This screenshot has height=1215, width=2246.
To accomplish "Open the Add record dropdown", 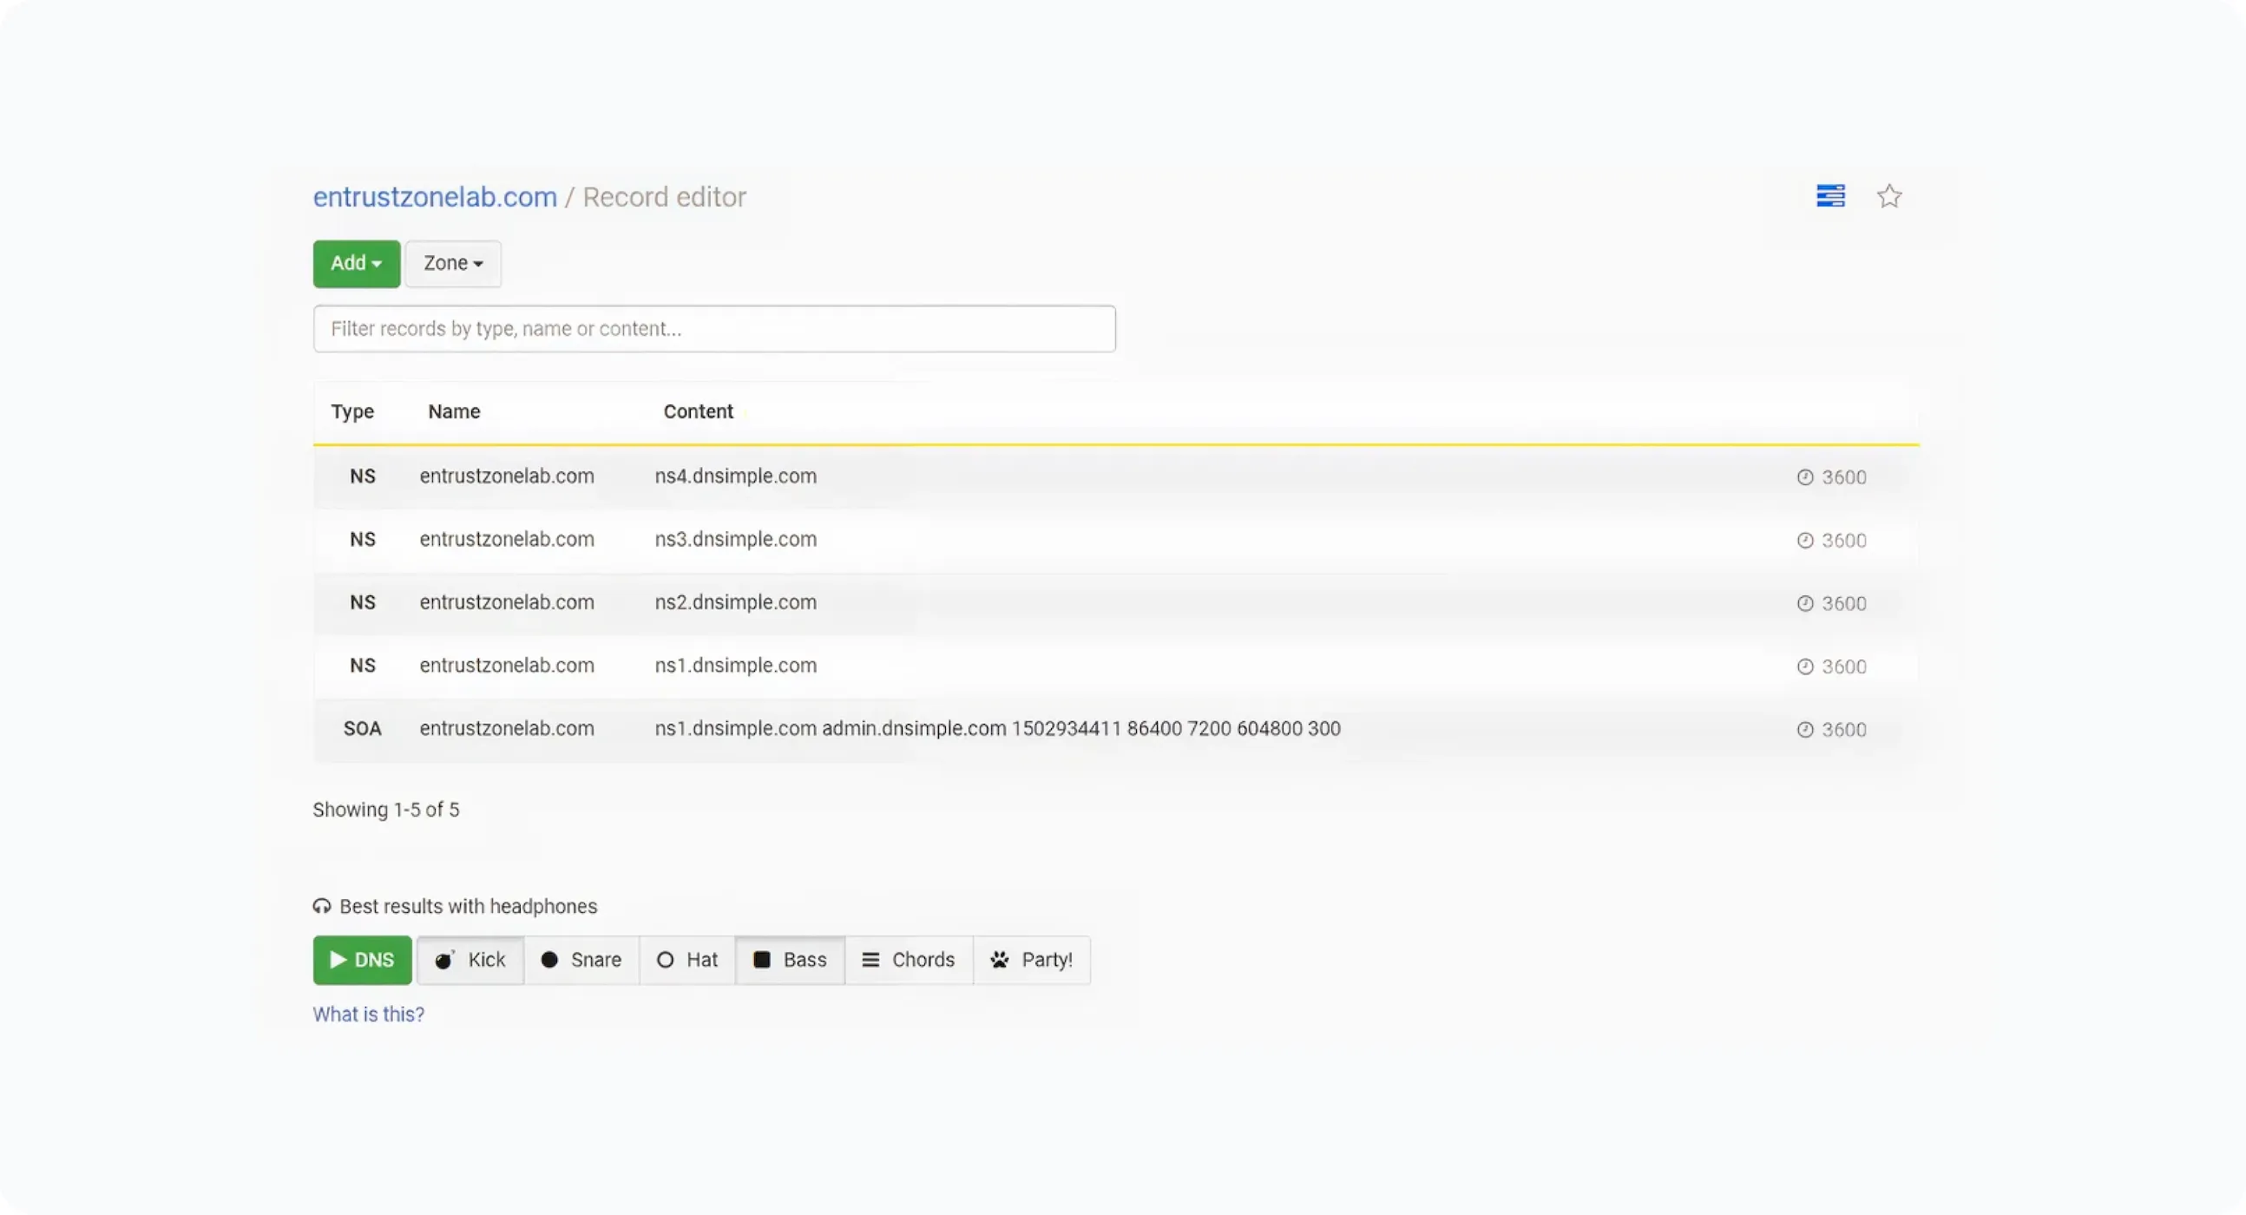I will coord(356,263).
